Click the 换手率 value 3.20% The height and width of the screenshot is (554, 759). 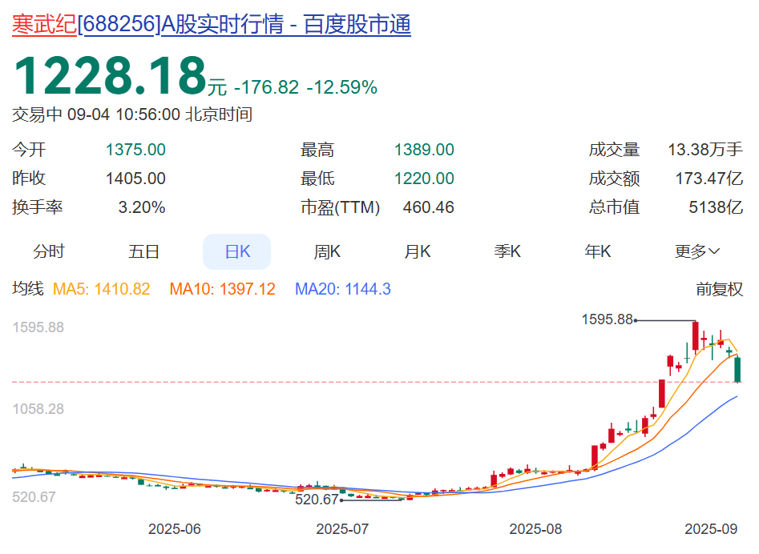point(142,207)
